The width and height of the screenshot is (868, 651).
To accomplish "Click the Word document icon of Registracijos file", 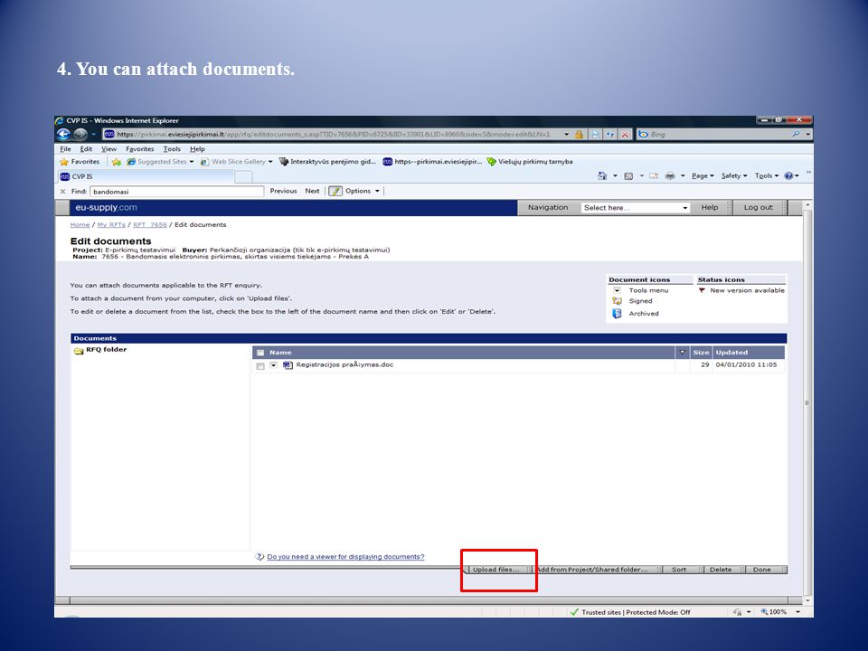I will click(x=288, y=364).
